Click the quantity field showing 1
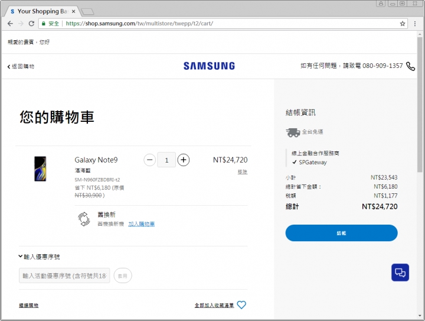 coord(166,160)
